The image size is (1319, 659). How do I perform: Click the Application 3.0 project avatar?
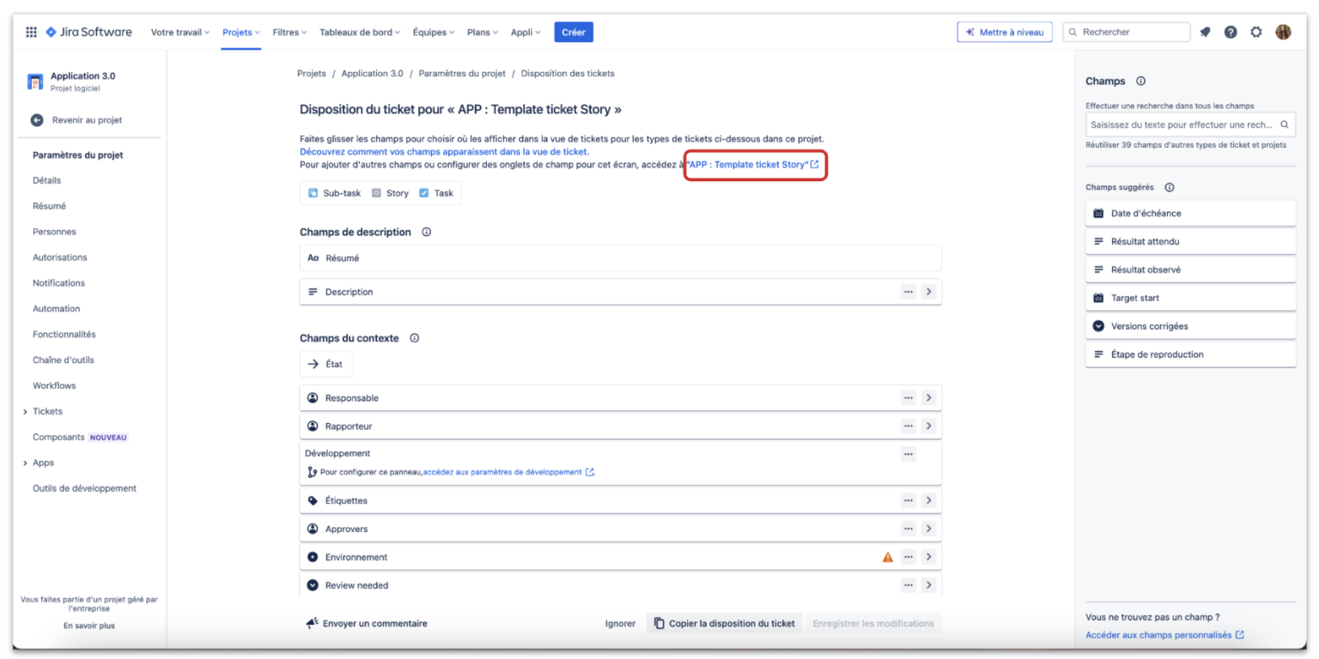pos(34,80)
